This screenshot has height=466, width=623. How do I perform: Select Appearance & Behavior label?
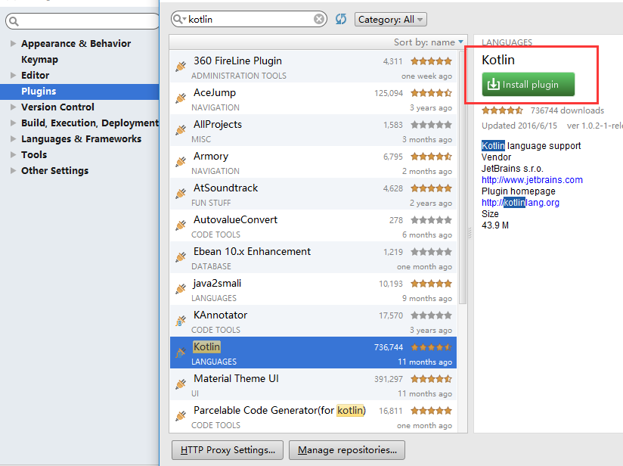pos(76,43)
